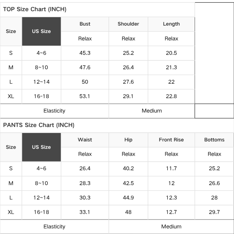Select the dark US Size header in pants chart
This screenshot has width=234, height=234.
click(41, 147)
